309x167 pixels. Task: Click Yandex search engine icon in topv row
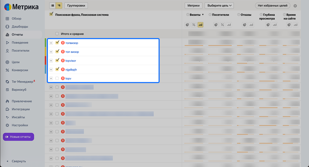(x=63, y=79)
